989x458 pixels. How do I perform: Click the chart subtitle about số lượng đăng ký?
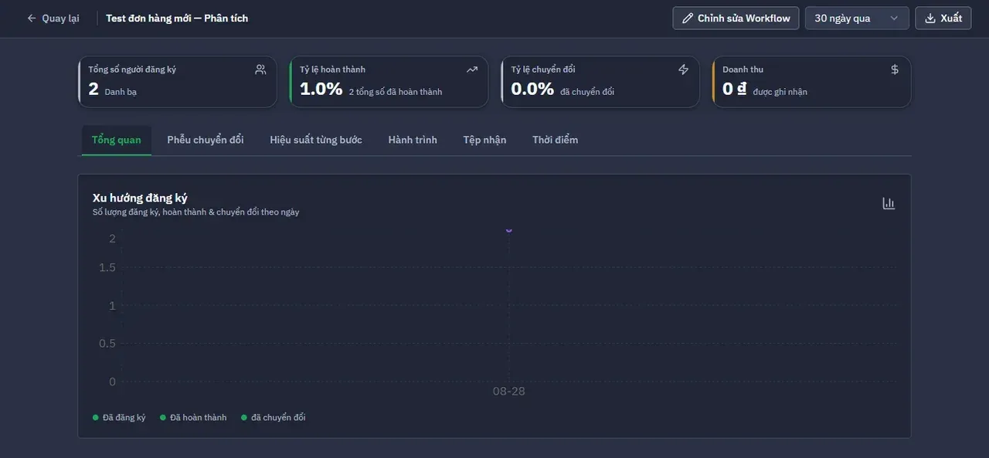click(196, 212)
